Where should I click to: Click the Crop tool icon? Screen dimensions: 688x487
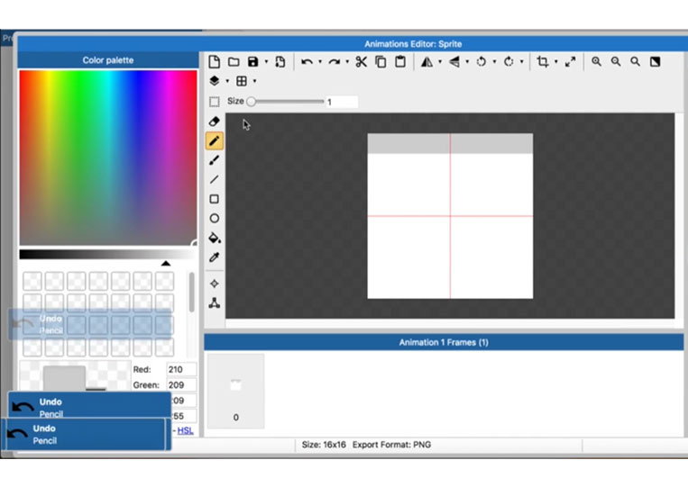point(543,62)
